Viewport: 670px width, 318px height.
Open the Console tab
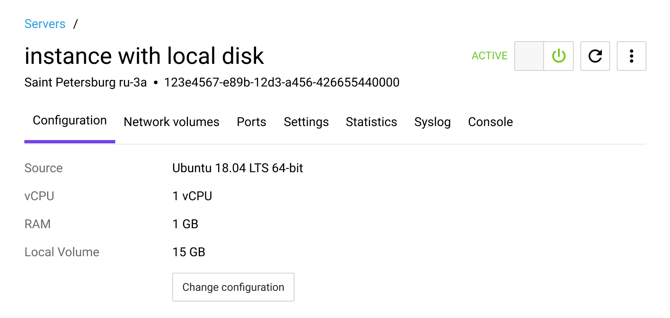(490, 122)
